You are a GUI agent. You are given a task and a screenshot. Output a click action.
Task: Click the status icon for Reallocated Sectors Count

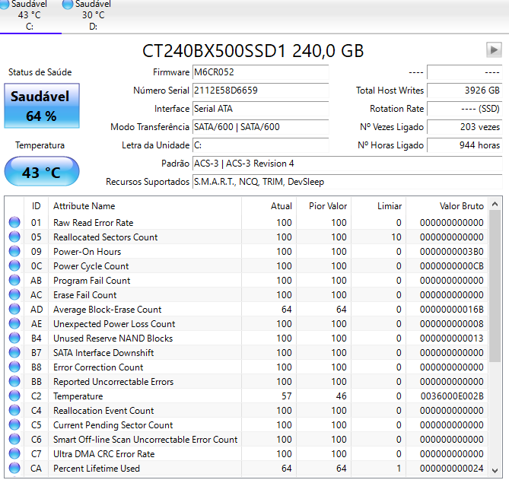coord(14,237)
